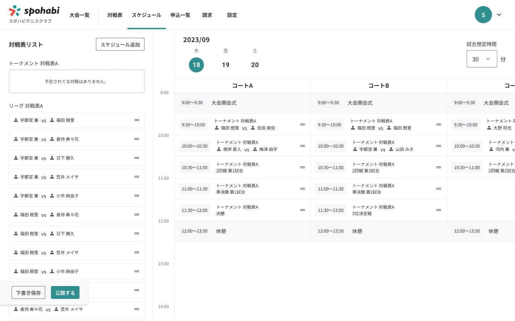This screenshot has height=321, width=515.
Task: Open the スケジュール tab
Action: click(x=147, y=15)
